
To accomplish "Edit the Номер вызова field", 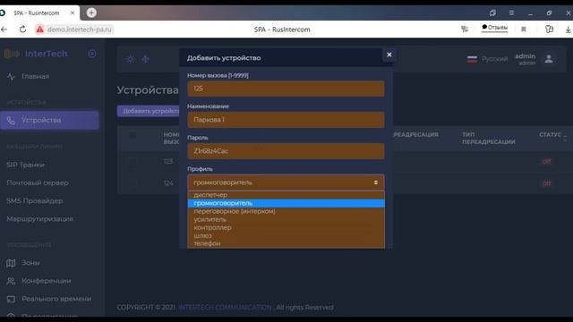I will (x=286, y=89).
